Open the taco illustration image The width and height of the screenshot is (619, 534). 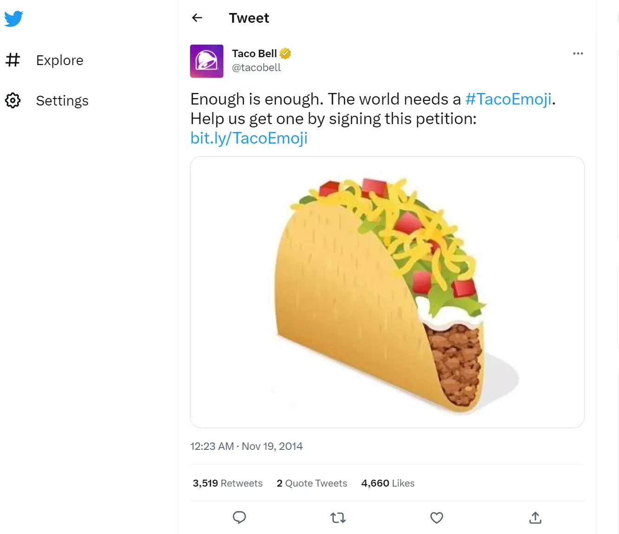coord(387,292)
